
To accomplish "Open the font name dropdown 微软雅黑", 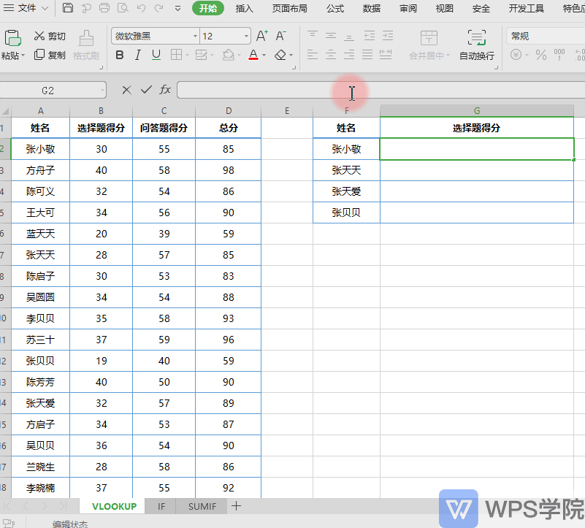I will [195, 37].
